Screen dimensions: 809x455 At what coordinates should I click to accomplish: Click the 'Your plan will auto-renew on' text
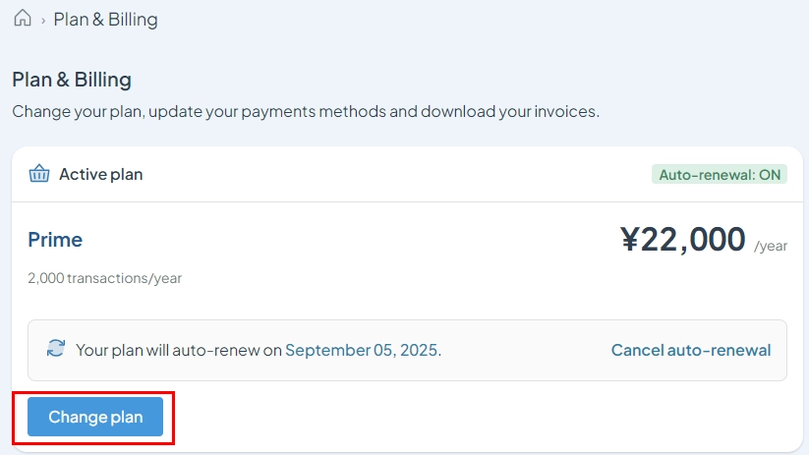point(179,350)
